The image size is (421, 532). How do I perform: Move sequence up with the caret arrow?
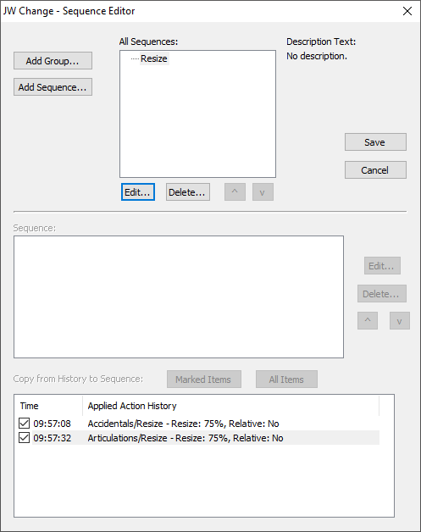[235, 192]
